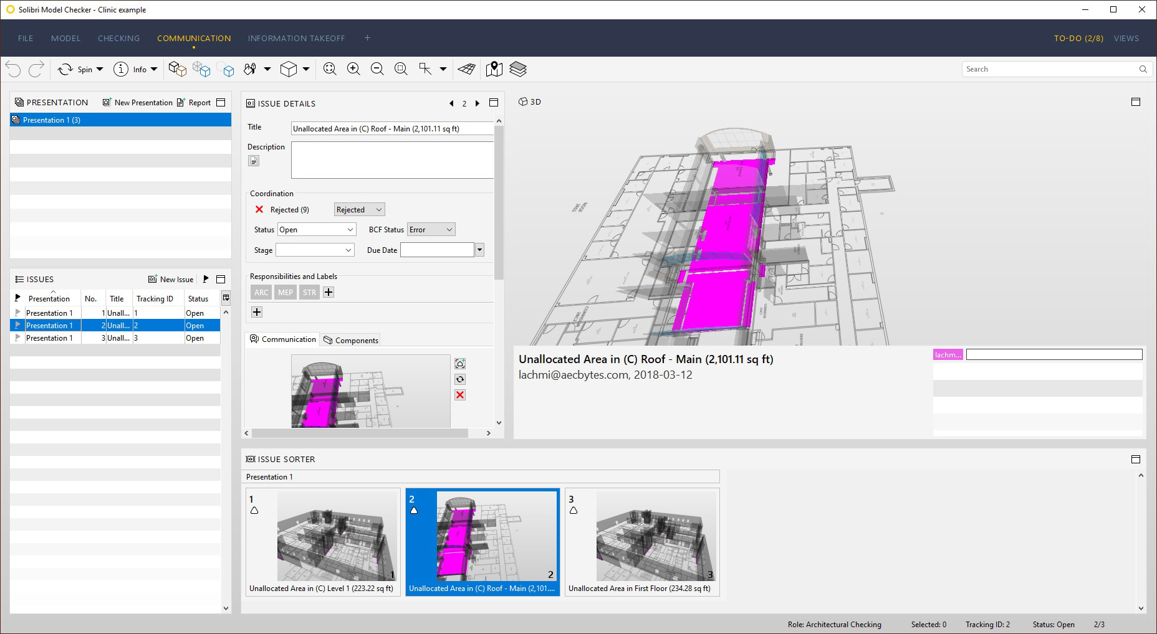Select issue thumbnail 3 First Floor
The height and width of the screenshot is (634, 1157).
point(642,542)
